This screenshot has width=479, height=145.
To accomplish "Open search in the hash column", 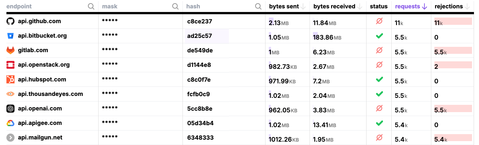I will point(258,6).
